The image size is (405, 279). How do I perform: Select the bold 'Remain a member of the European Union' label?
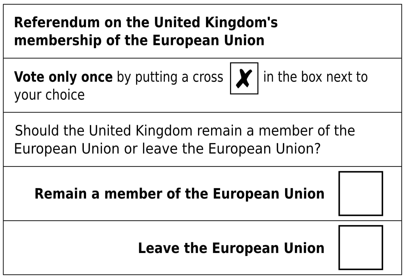[179, 194]
